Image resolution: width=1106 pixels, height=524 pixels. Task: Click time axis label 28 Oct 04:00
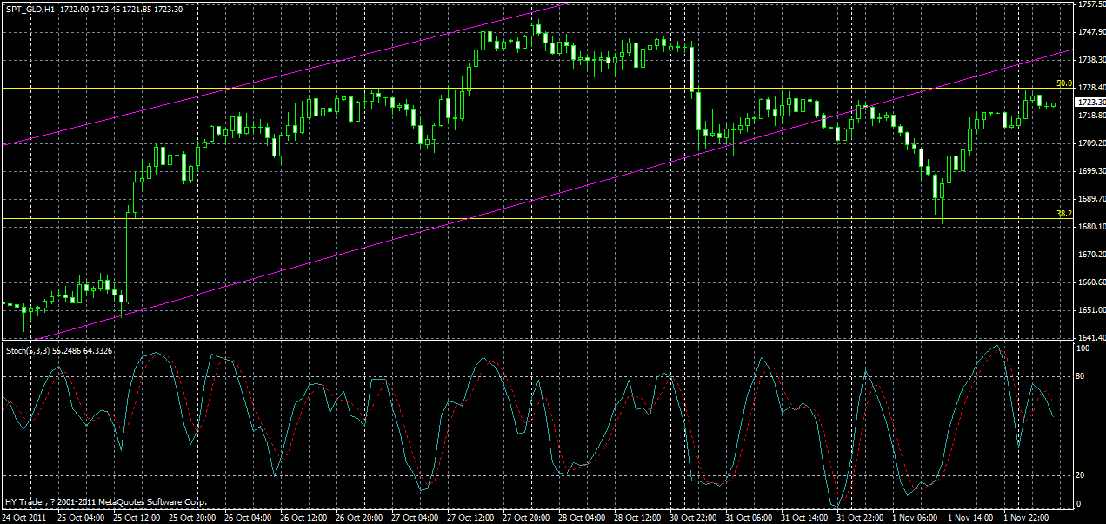pyautogui.click(x=583, y=518)
